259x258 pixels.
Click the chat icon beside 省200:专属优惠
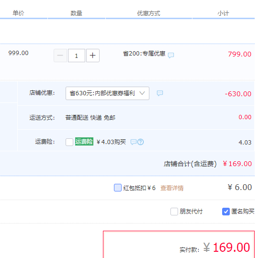click(171, 55)
